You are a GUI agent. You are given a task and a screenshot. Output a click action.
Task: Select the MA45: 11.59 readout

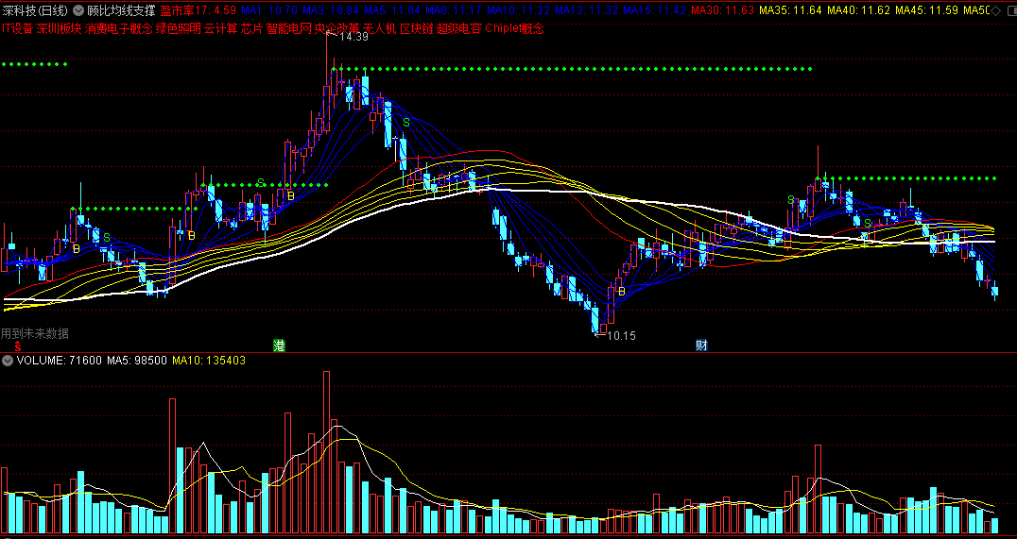coord(927,10)
